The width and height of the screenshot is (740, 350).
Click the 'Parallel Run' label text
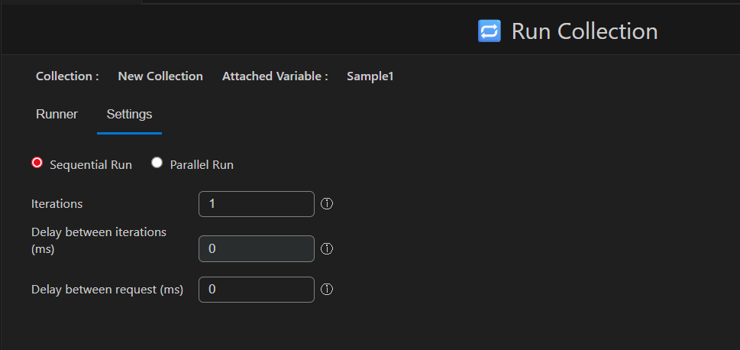202,165
